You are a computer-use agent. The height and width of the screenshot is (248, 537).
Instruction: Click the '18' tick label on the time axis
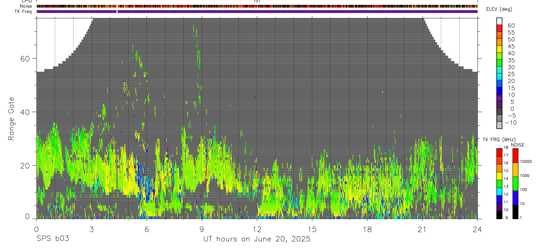367,228
